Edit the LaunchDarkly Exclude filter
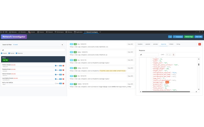 pyautogui.click(x=61, y=79)
